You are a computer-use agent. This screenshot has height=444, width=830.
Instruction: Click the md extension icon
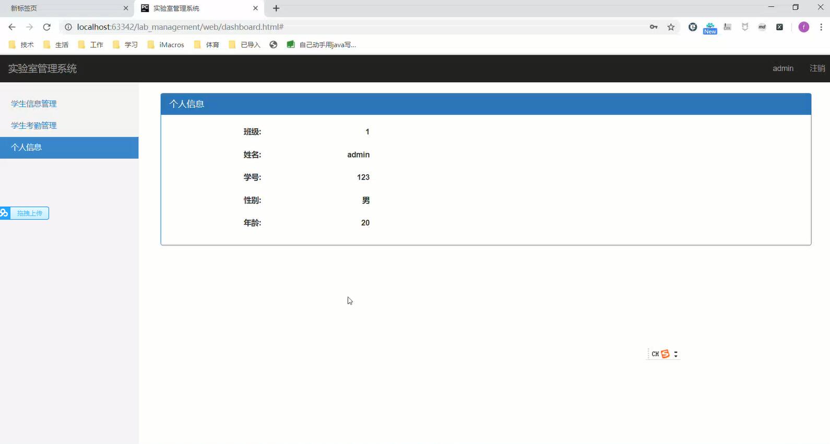tap(762, 27)
